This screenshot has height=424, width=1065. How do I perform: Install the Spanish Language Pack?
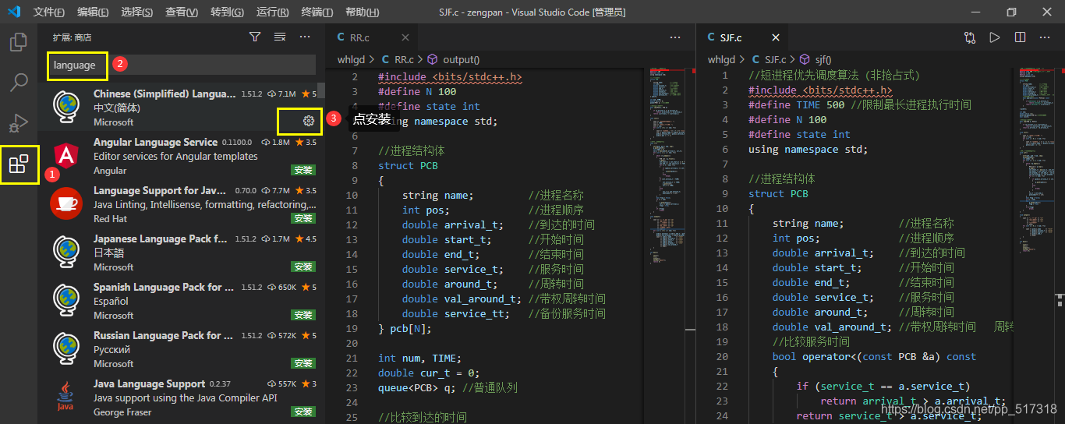[303, 315]
